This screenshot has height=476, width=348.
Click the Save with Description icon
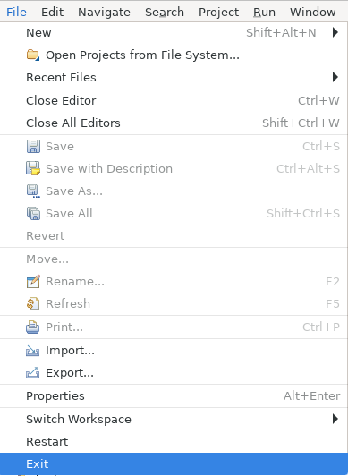[x=33, y=168]
